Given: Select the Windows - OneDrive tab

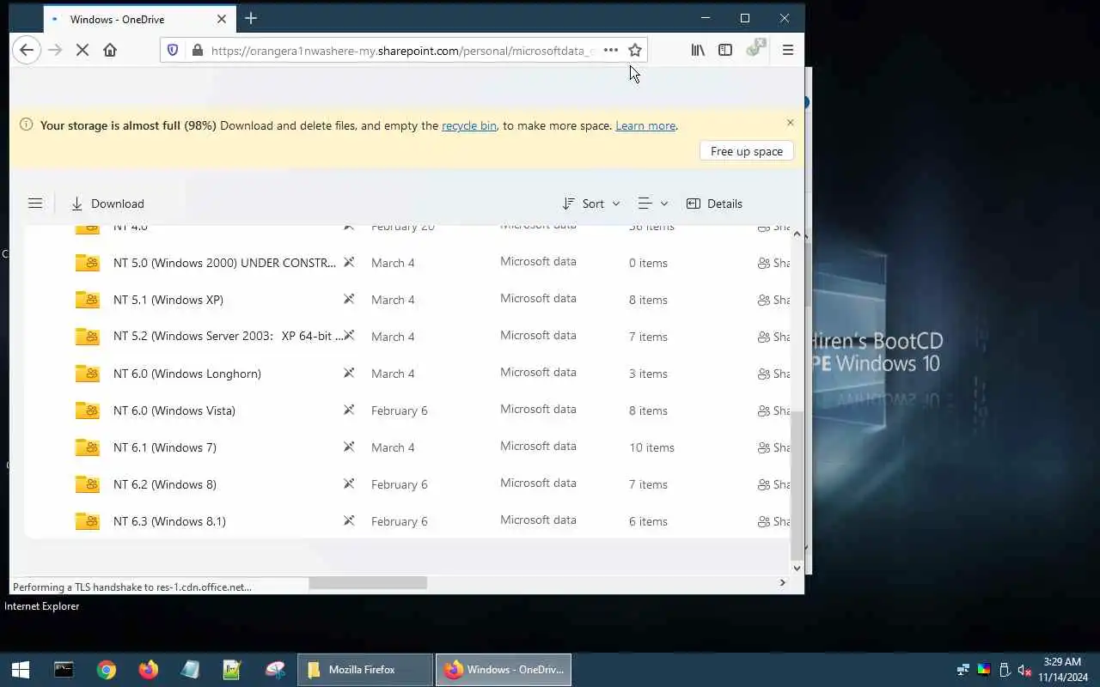Looking at the screenshot, I should click(x=137, y=19).
